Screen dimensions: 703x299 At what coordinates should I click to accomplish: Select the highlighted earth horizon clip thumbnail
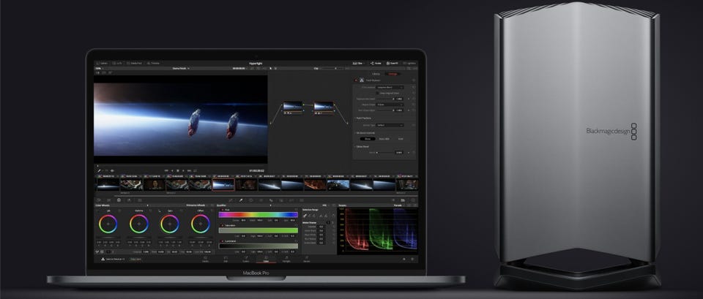tap(223, 184)
